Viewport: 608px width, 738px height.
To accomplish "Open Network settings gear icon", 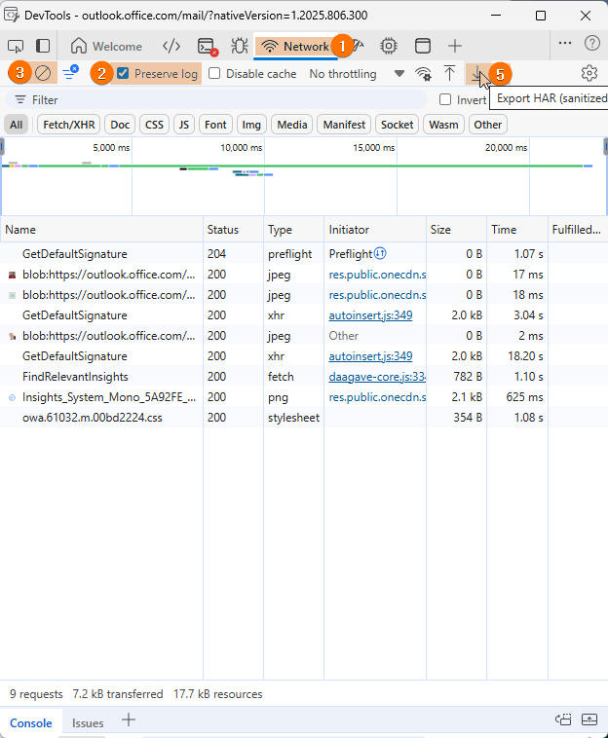I will (x=589, y=73).
